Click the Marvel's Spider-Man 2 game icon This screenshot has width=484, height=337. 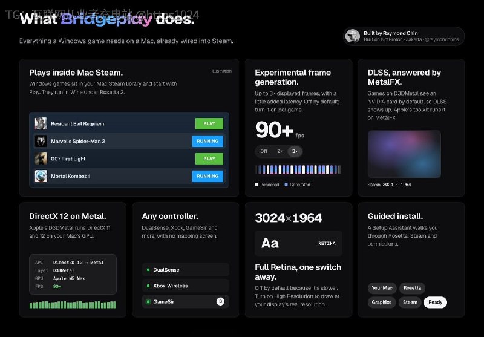pyautogui.click(x=41, y=141)
